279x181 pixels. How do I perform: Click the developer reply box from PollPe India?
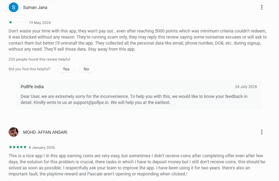pos(139,95)
